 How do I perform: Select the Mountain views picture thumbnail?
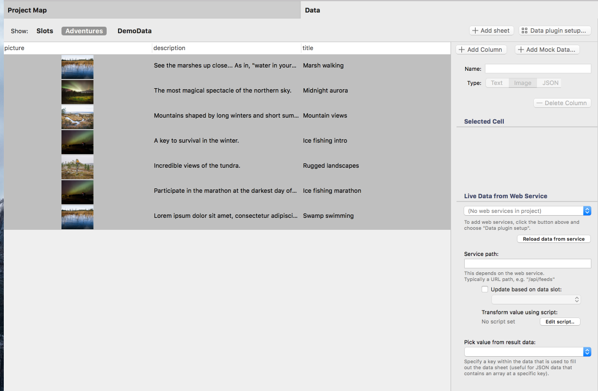(x=77, y=117)
